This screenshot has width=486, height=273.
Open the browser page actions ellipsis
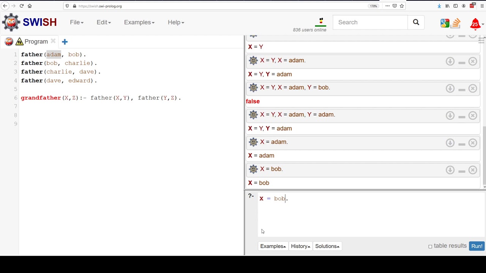(x=387, y=6)
